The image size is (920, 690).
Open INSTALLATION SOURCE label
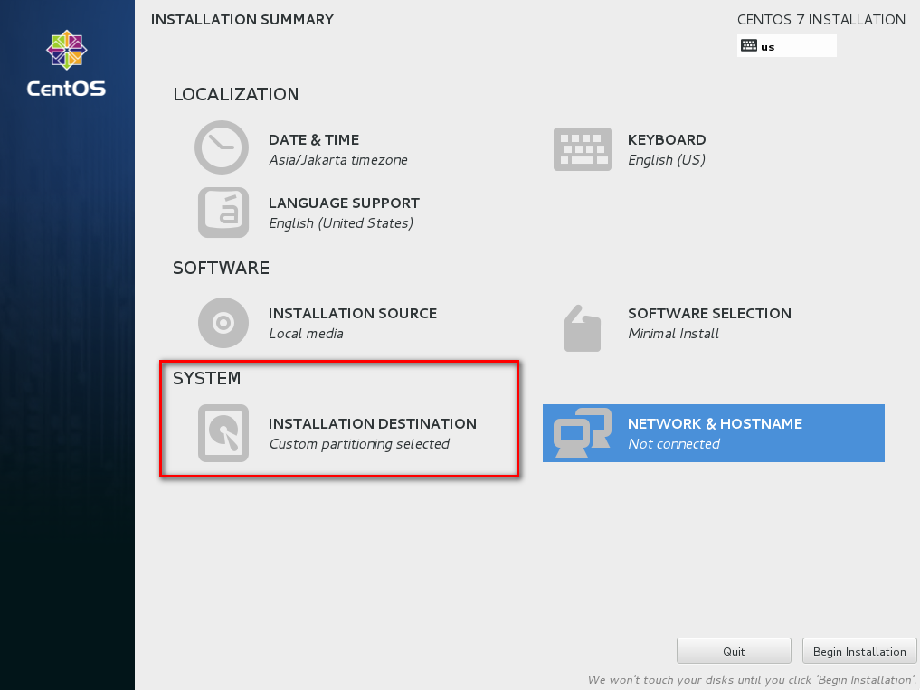pos(353,313)
